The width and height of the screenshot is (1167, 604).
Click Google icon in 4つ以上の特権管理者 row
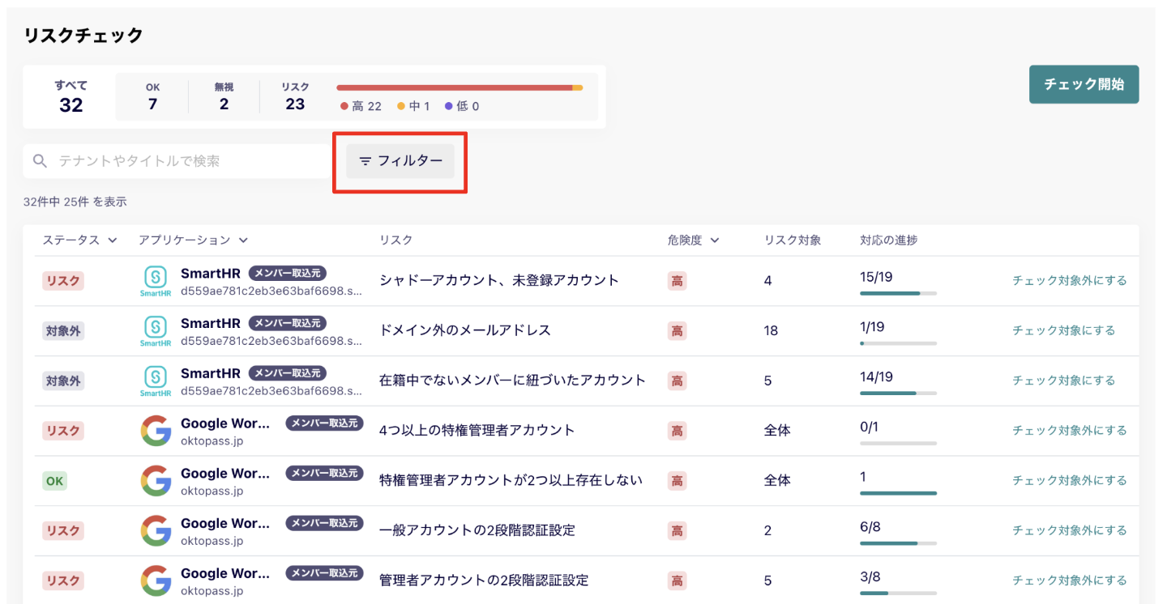click(x=156, y=432)
